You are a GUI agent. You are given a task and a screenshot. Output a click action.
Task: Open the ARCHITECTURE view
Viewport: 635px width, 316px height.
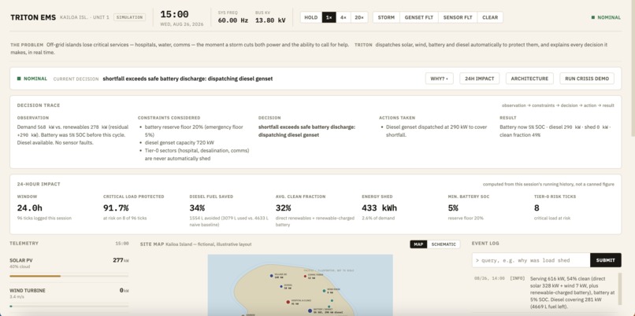tap(529, 79)
